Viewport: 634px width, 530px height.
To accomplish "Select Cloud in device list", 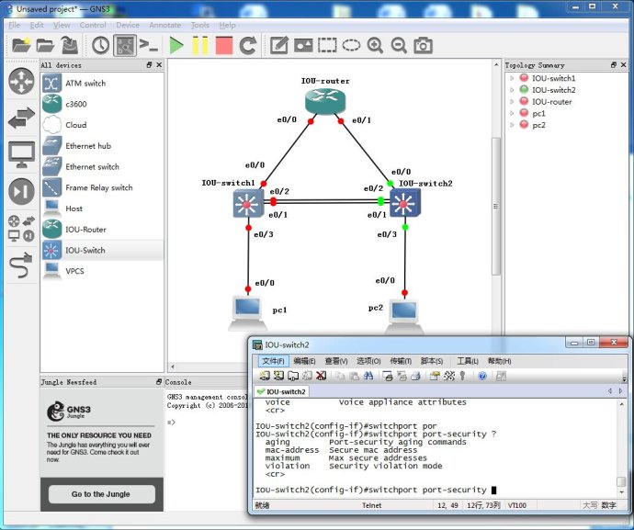I will 102,125.
